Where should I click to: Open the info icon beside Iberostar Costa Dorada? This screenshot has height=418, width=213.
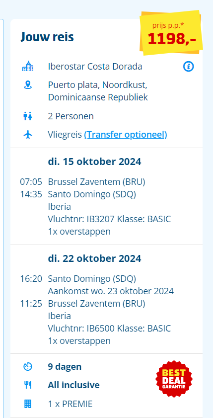[x=189, y=67]
